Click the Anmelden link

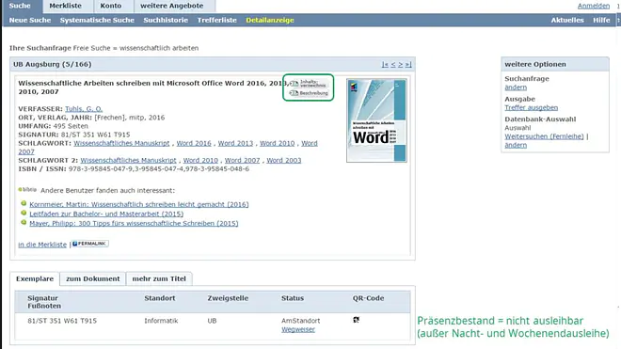(x=594, y=6)
